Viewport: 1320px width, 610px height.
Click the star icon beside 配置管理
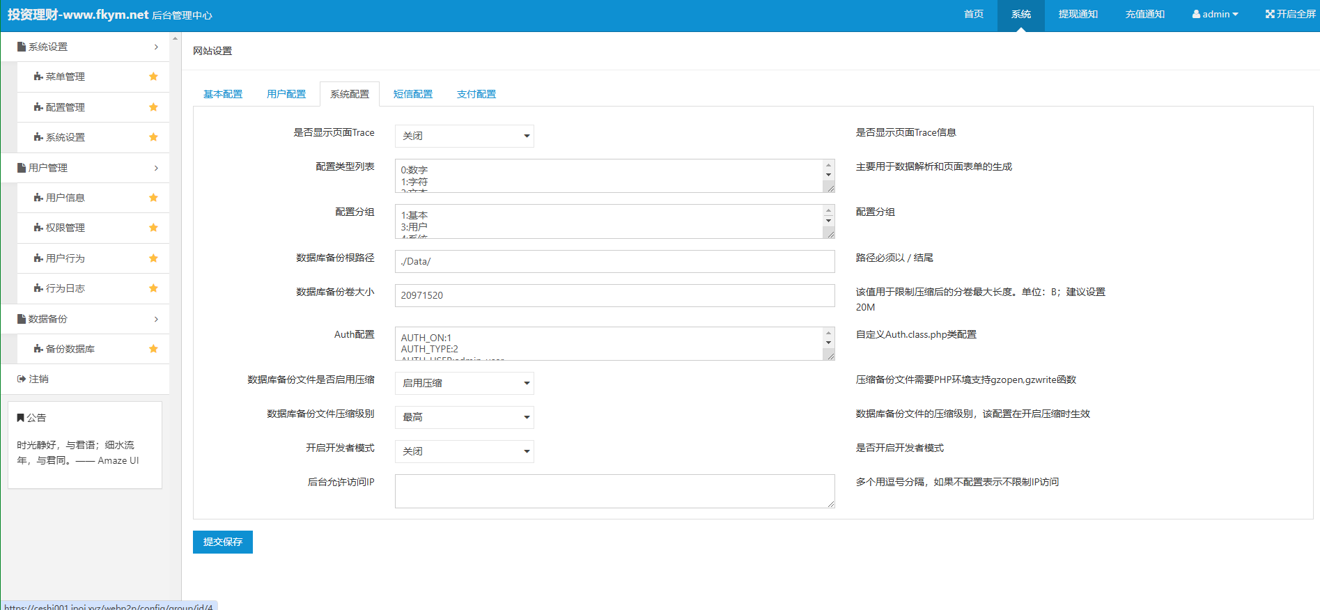[x=153, y=107]
